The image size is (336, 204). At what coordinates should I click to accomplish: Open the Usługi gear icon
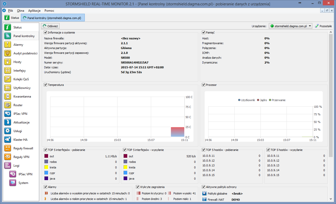tap(8, 131)
